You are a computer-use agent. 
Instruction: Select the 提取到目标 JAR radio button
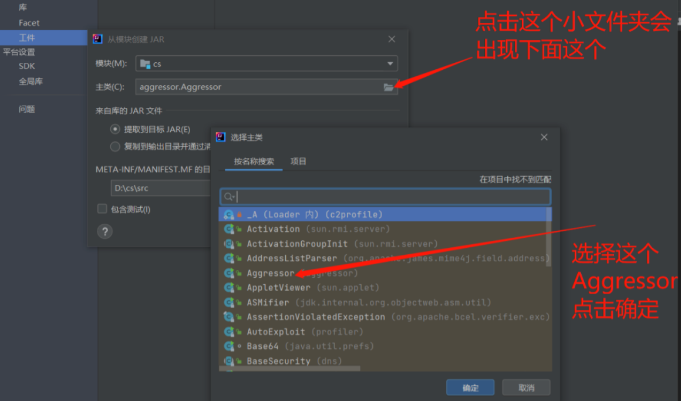pyautogui.click(x=115, y=129)
